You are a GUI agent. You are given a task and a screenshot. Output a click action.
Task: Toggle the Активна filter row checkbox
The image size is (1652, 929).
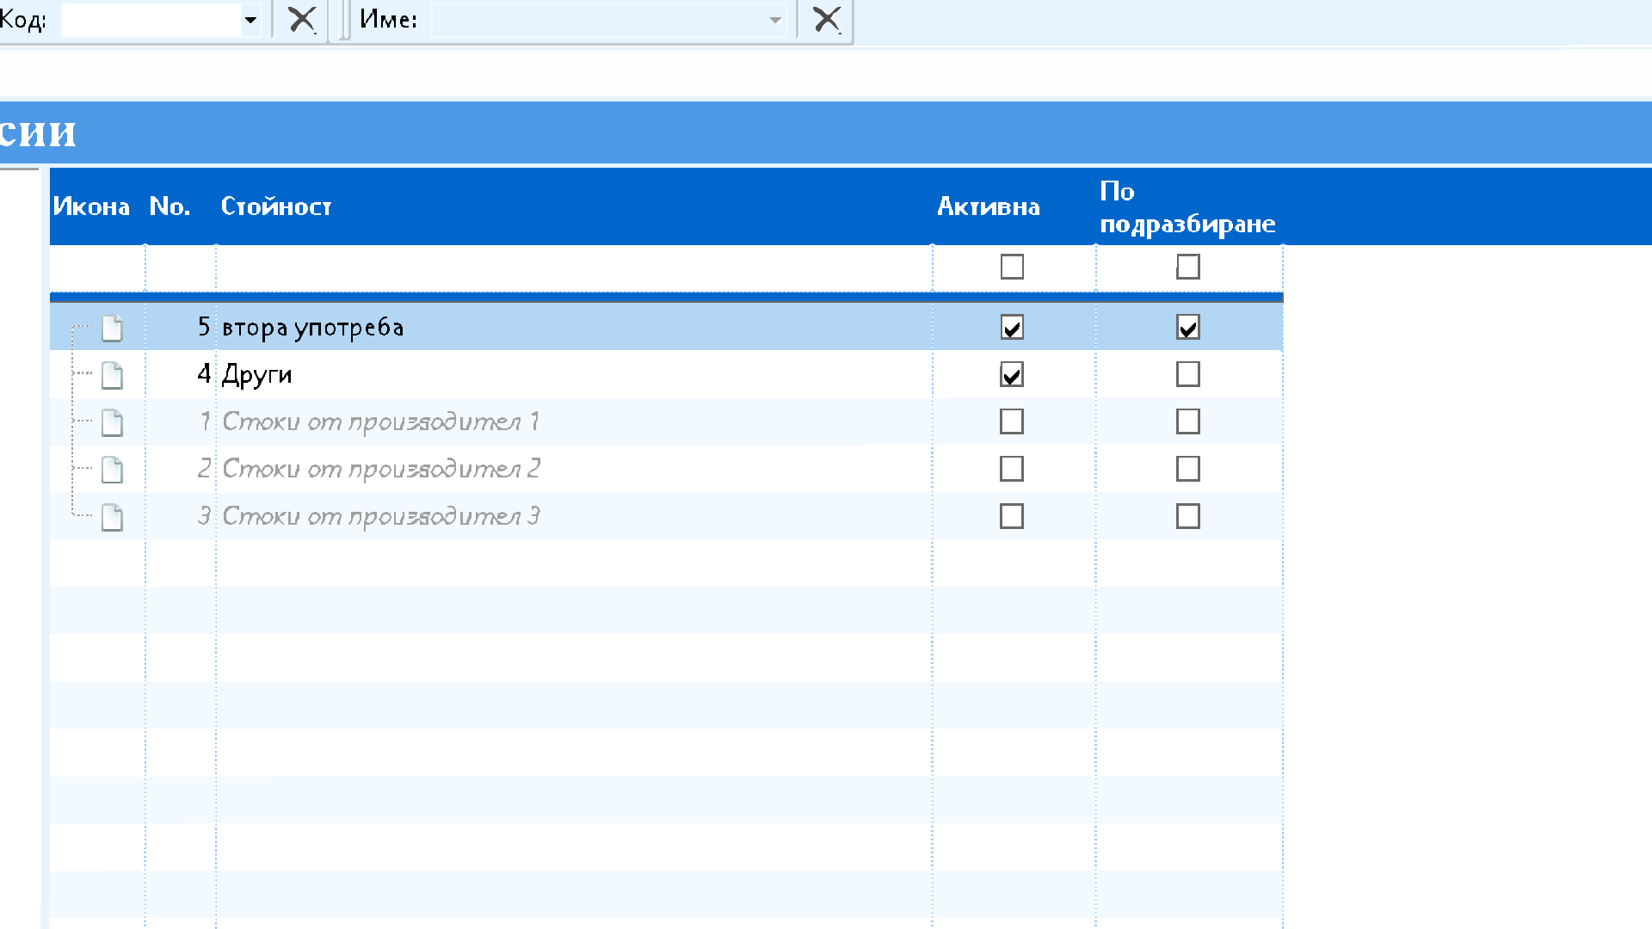1012,267
